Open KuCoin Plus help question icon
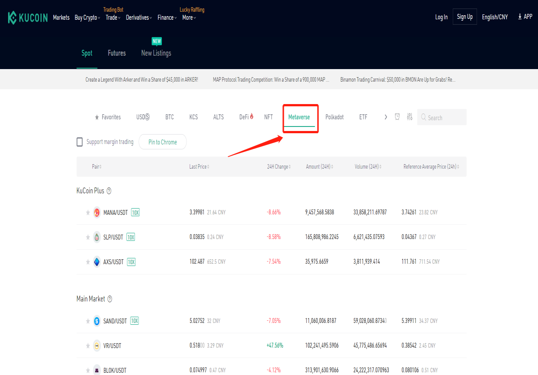Image resolution: width=538 pixels, height=375 pixels. pyautogui.click(x=109, y=191)
